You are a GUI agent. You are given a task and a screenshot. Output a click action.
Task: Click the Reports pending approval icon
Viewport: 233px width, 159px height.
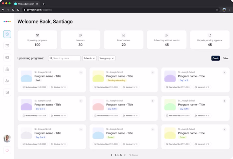coord(210,35)
